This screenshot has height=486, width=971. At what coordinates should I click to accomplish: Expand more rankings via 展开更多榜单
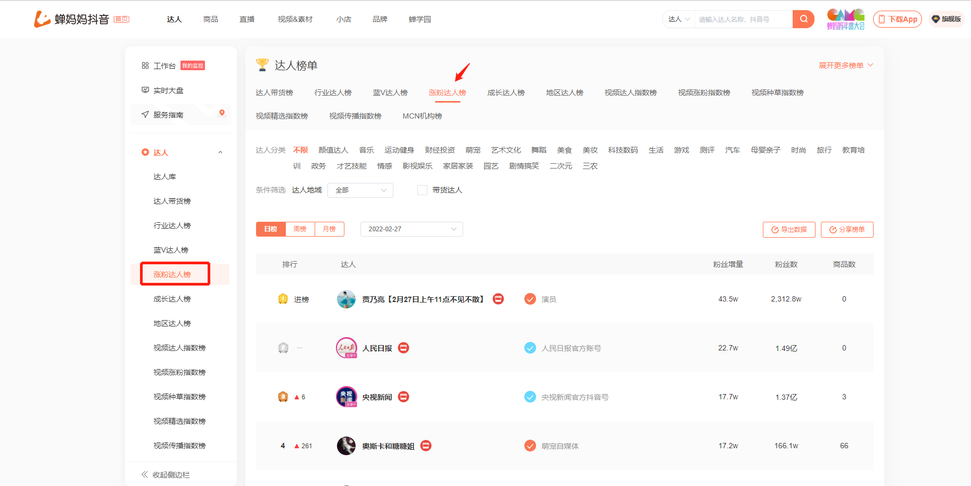(846, 65)
